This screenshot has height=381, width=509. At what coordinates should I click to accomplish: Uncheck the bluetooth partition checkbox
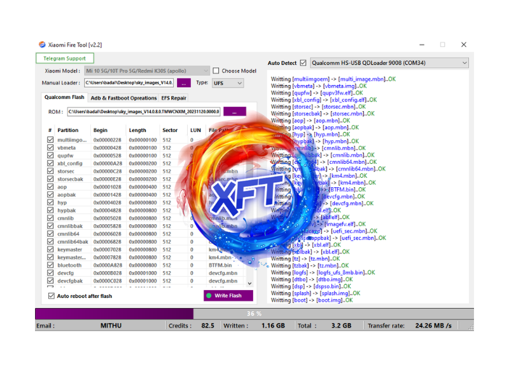click(x=50, y=265)
